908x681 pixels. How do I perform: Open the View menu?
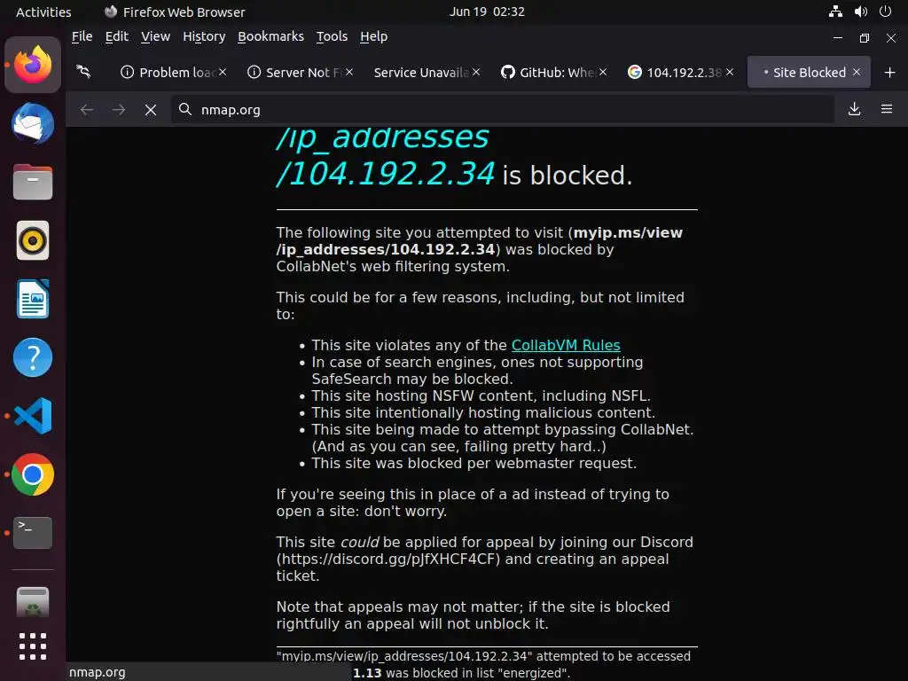(x=155, y=36)
